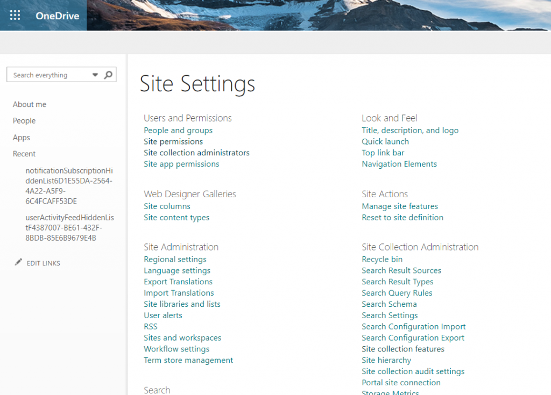Open Search Result Types
This screenshot has width=551, height=395.
(x=398, y=282)
